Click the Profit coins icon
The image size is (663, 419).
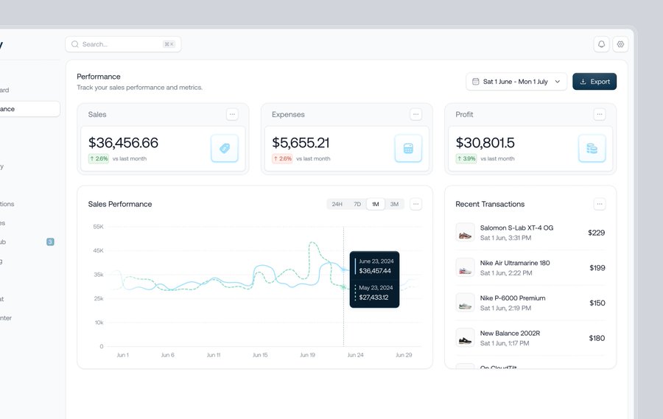[592, 148]
